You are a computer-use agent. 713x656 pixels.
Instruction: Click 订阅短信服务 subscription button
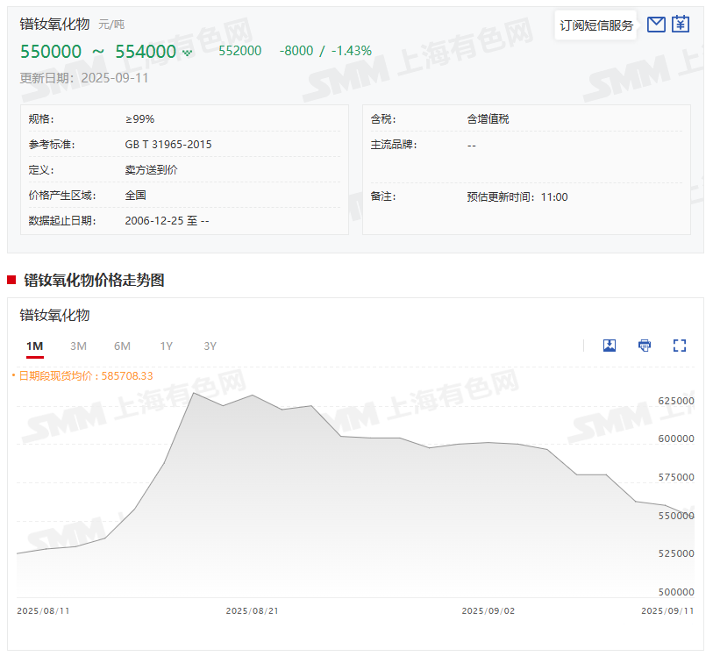tap(596, 25)
